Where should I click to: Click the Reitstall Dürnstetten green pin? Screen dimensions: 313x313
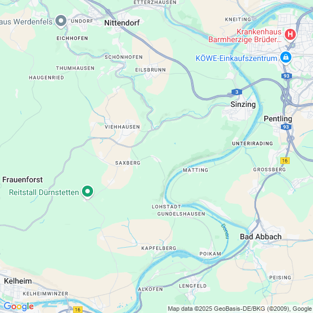tap(88, 192)
